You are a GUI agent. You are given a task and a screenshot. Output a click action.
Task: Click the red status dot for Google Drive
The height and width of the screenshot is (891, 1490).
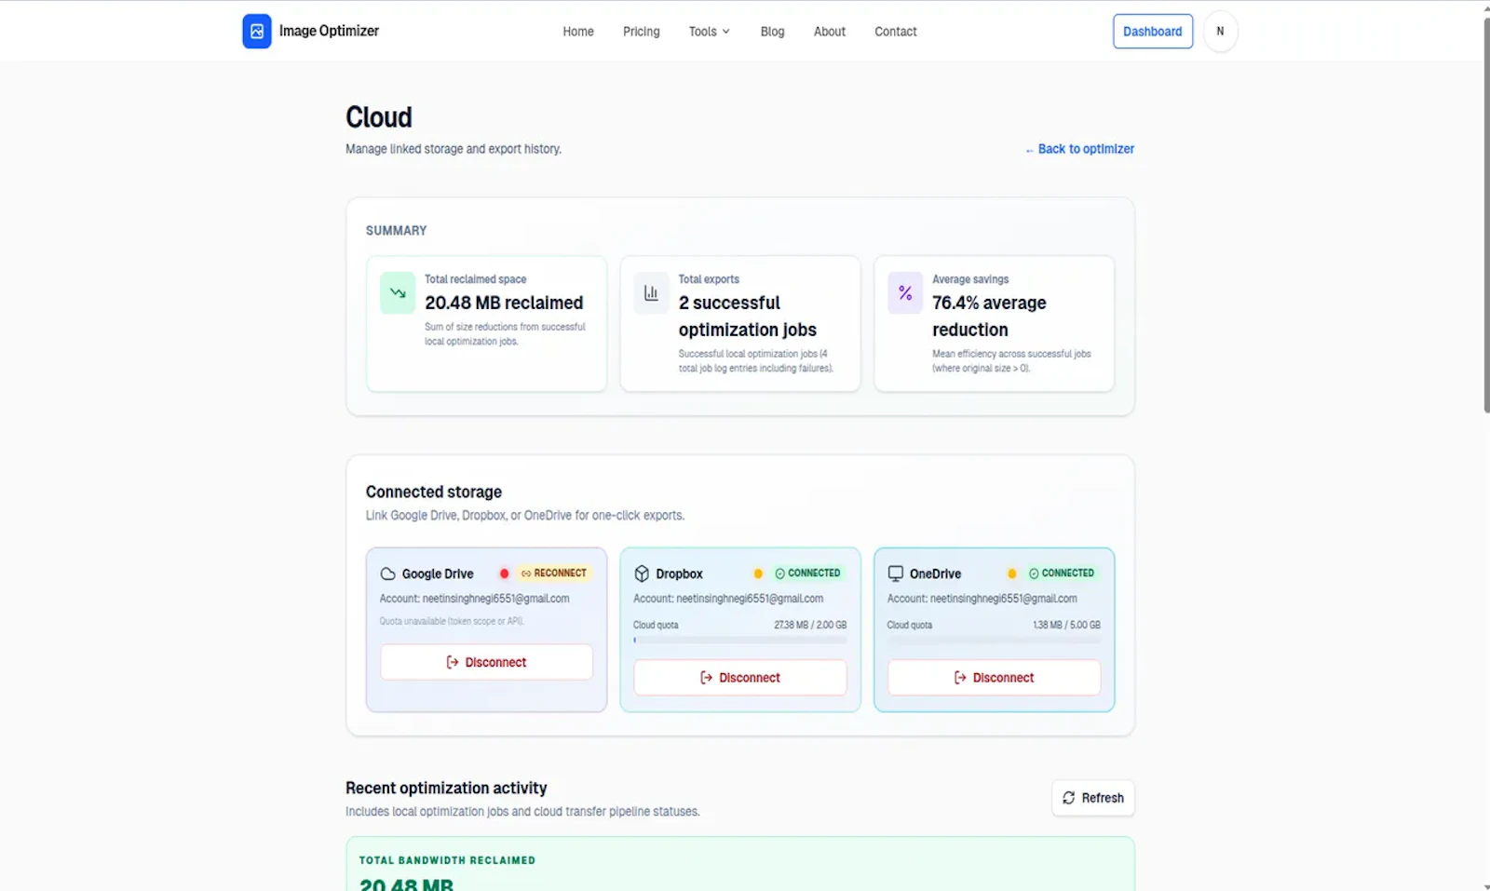coord(504,574)
